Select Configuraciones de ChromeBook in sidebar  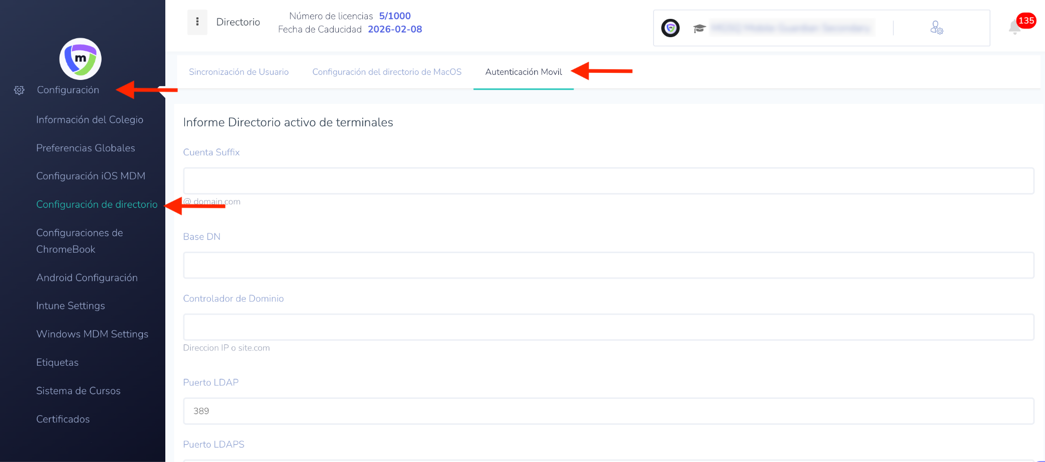pos(80,241)
